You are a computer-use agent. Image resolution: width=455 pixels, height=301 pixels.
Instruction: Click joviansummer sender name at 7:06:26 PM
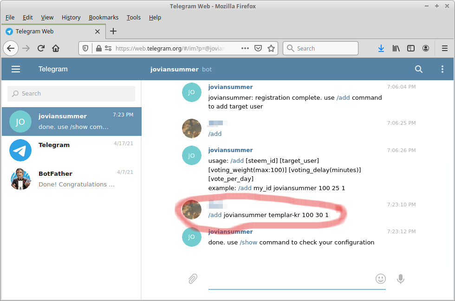[x=230, y=150]
